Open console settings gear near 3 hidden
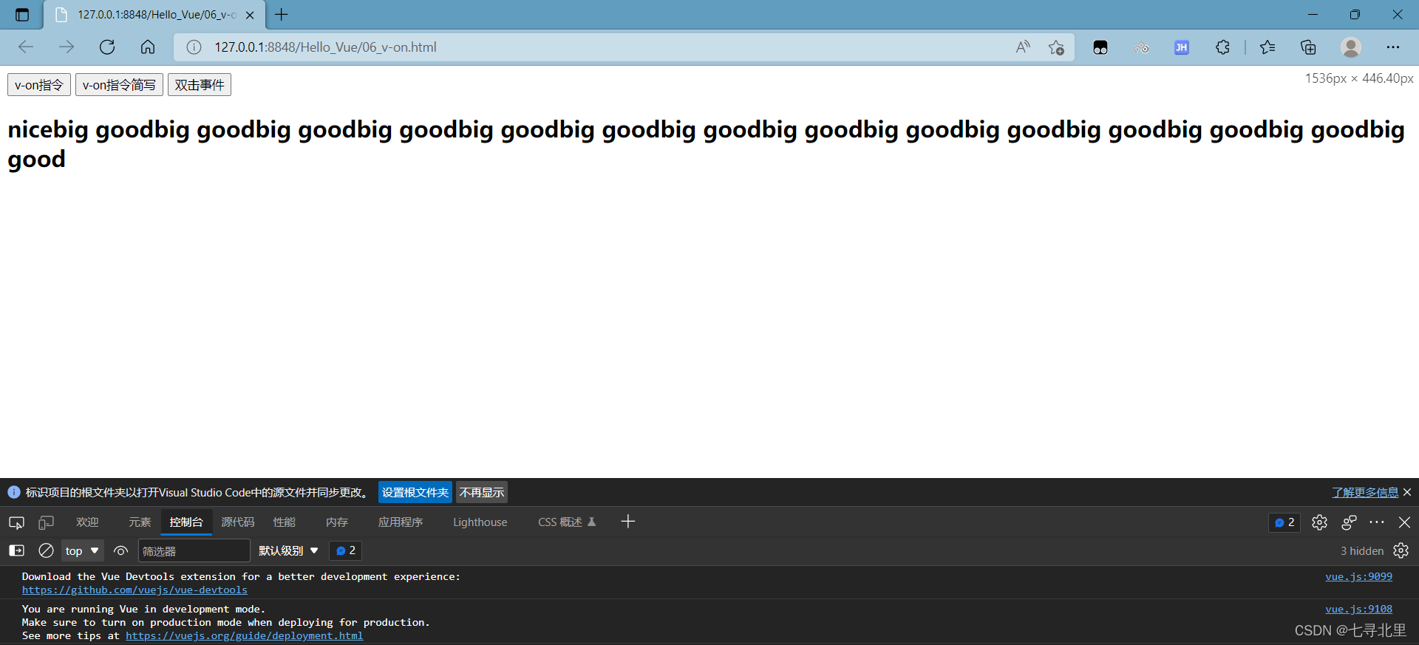The image size is (1419, 645). (x=1401, y=550)
